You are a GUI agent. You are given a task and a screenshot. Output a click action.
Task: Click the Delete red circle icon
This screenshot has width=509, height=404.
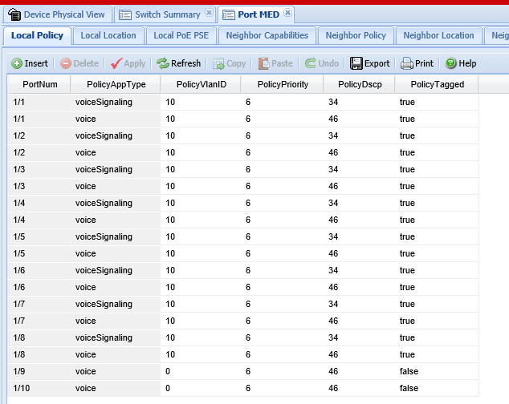(66, 63)
